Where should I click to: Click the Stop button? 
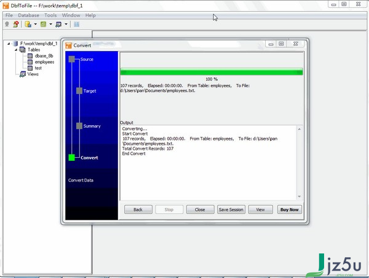coord(169,209)
